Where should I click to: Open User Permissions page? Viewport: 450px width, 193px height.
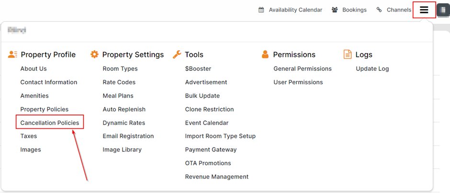[298, 82]
